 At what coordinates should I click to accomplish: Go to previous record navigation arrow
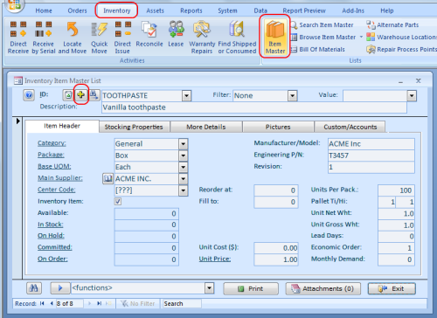52,303
